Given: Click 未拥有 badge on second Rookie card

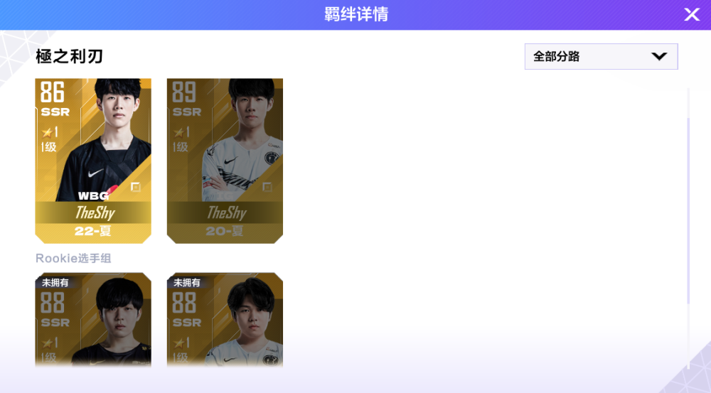Looking at the screenshot, I should pyautogui.click(x=186, y=282).
